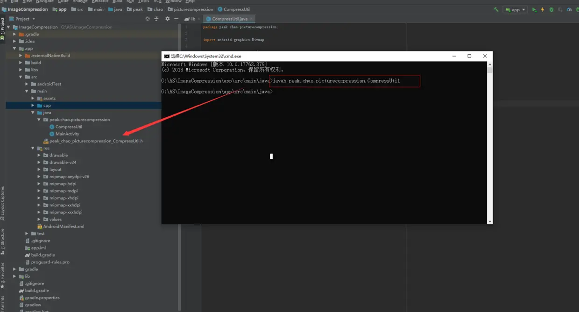Image resolution: width=579 pixels, height=312 pixels.
Task: Maximize the cmd.exe window
Action: click(469, 56)
